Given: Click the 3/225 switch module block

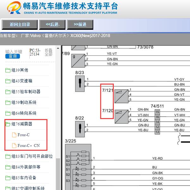Looking at the screenshot, I should [78, 167].
